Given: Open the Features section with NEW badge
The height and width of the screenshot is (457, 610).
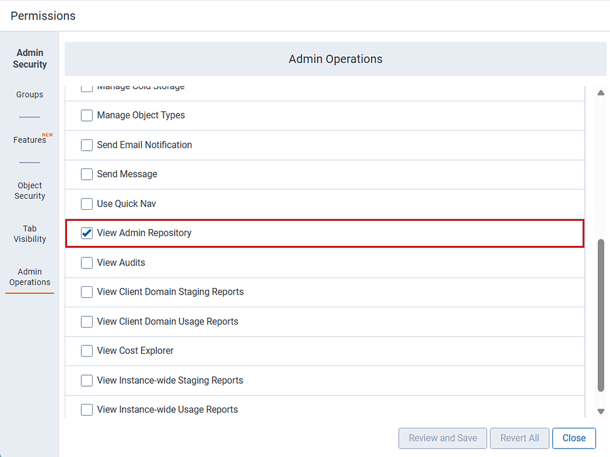Looking at the screenshot, I should tap(29, 140).
